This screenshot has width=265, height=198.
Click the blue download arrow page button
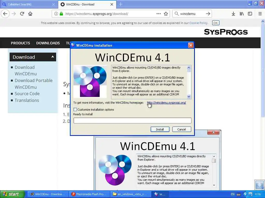(x=259, y=185)
